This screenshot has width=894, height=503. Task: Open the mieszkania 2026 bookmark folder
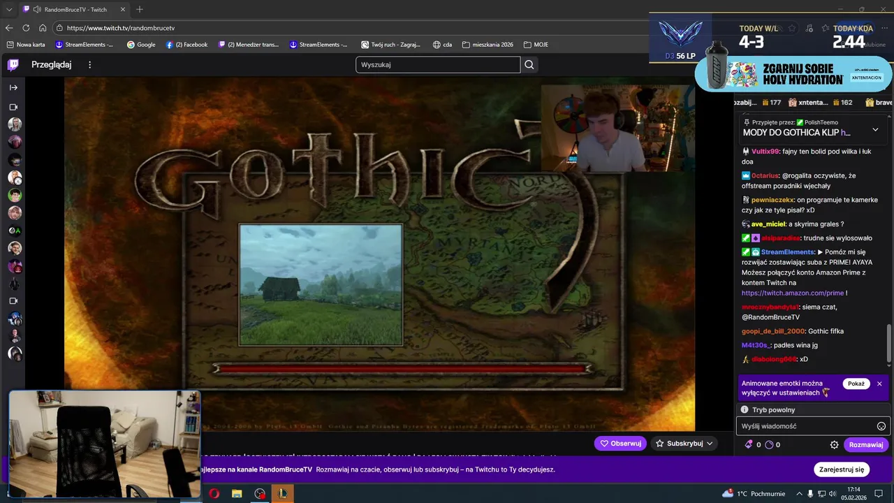pyautogui.click(x=488, y=45)
